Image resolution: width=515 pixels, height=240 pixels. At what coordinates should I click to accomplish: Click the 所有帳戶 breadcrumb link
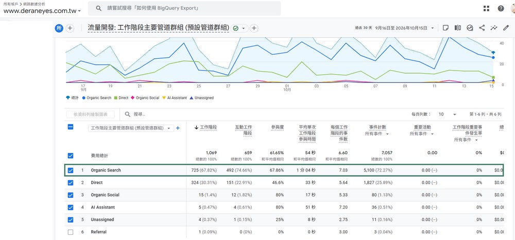pos(10,4)
